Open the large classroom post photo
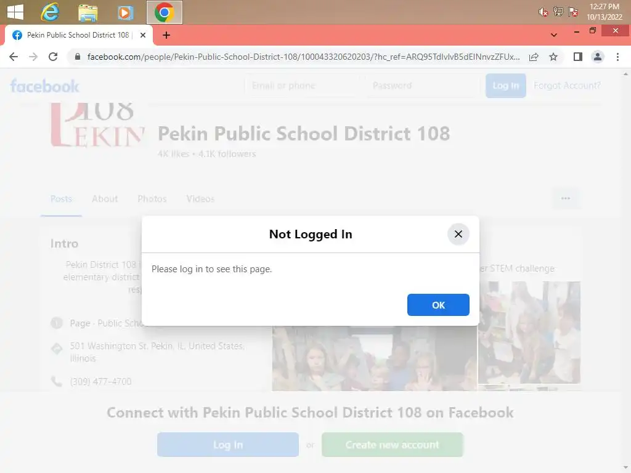This screenshot has height=473, width=631. tap(374, 358)
